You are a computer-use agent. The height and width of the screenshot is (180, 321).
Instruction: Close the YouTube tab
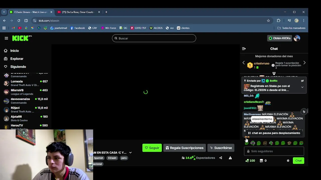[99, 12]
